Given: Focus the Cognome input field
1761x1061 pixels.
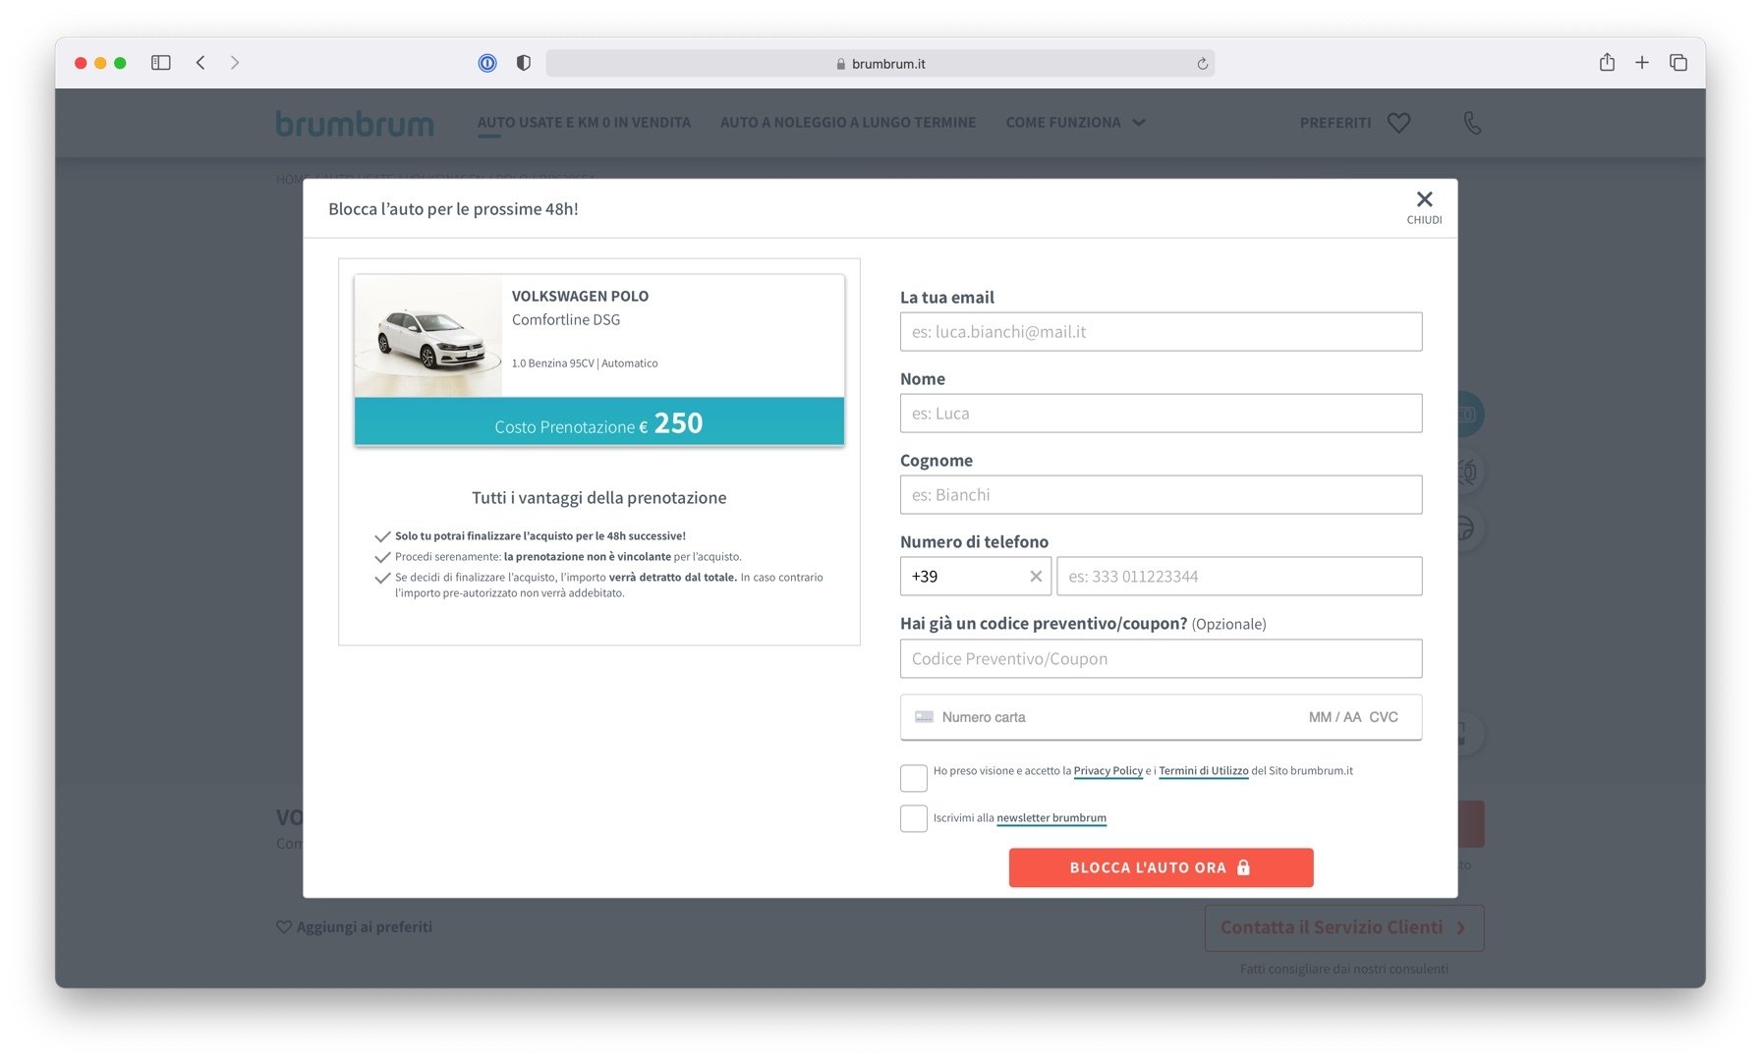Looking at the screenshot, I should tap(1161, 495).
